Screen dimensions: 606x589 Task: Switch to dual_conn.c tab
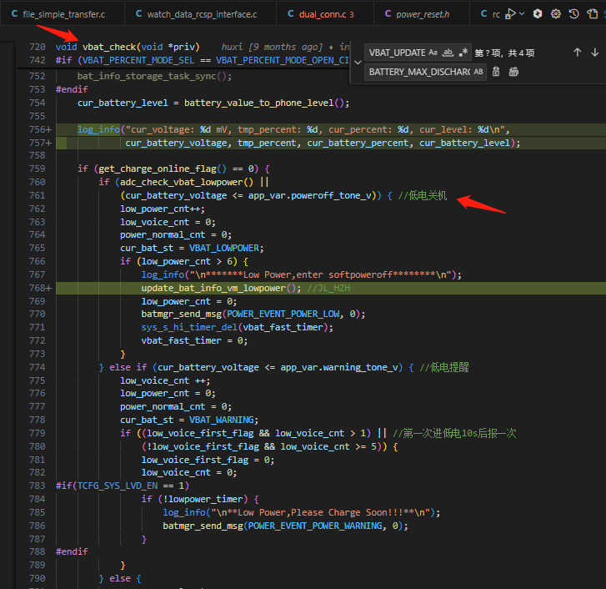pyautogui.click(x=325, y=14)
